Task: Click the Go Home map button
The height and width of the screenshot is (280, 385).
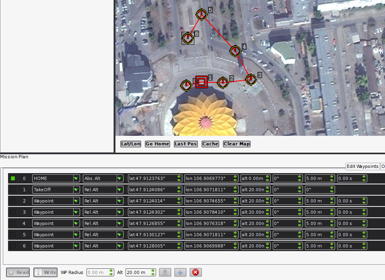Action: pyautogui.click(x=157, y=144)
